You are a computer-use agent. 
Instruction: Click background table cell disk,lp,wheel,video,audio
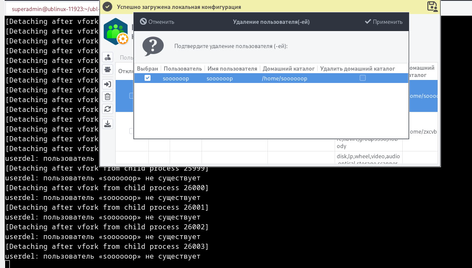click(x=368, y=156)
